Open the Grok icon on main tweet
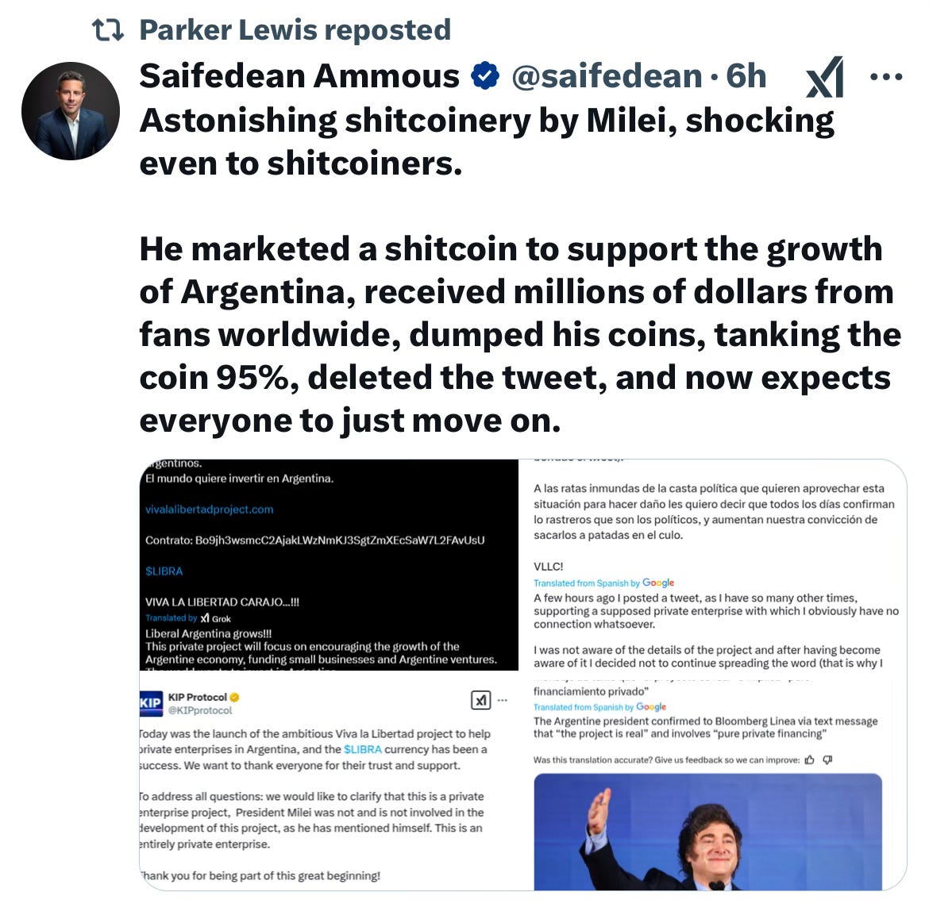929x900 pixels. [825, 77]
